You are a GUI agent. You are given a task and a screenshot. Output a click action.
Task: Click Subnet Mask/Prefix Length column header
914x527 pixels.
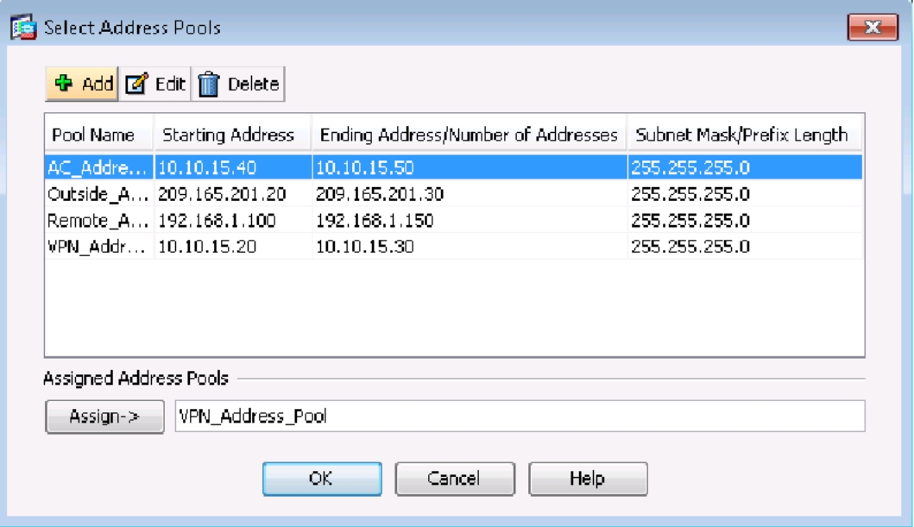741,135
